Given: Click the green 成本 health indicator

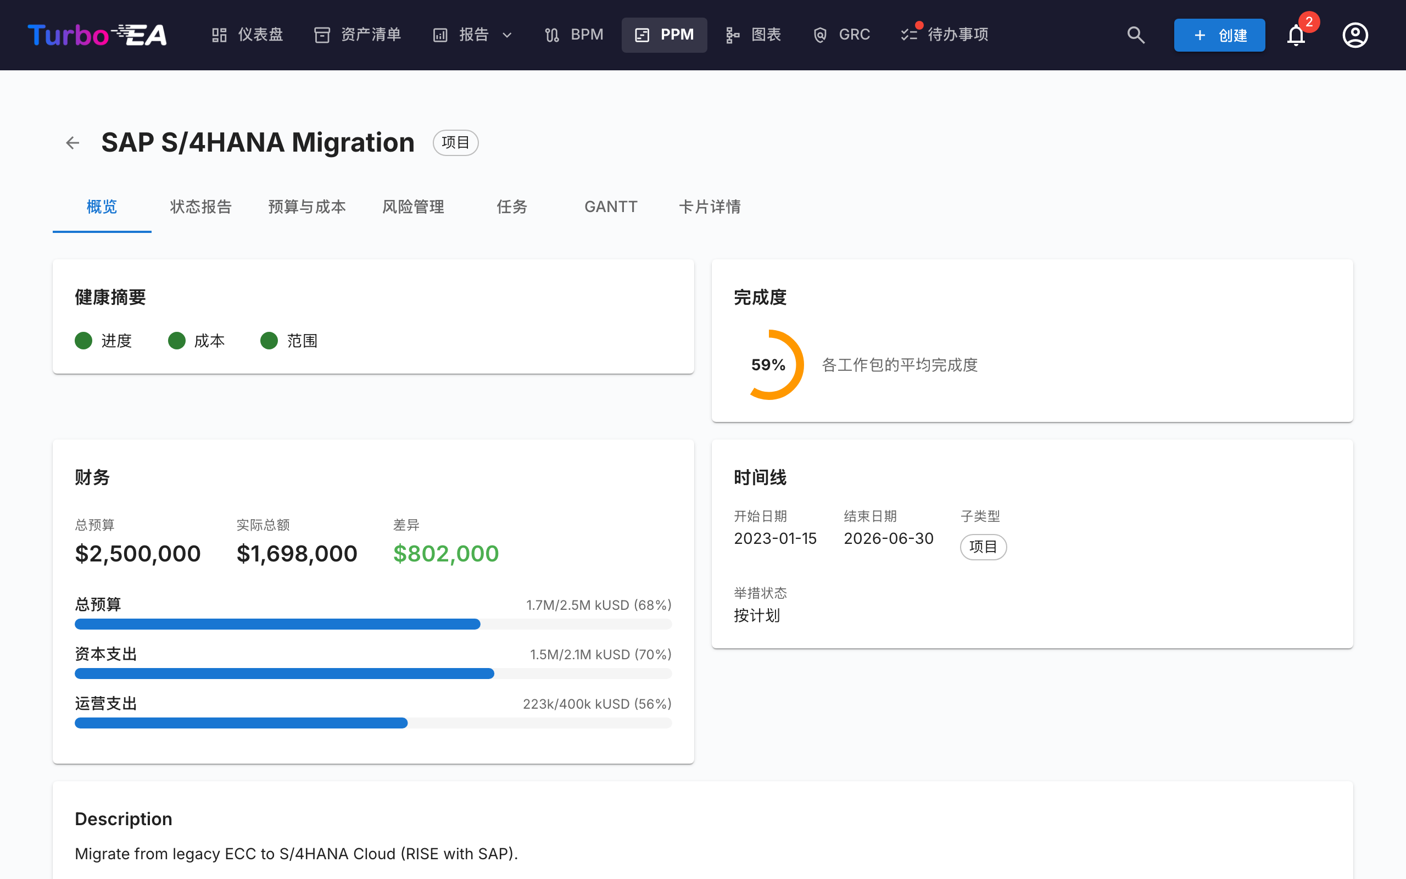Looking at the screenshot, I should (177, 341).
